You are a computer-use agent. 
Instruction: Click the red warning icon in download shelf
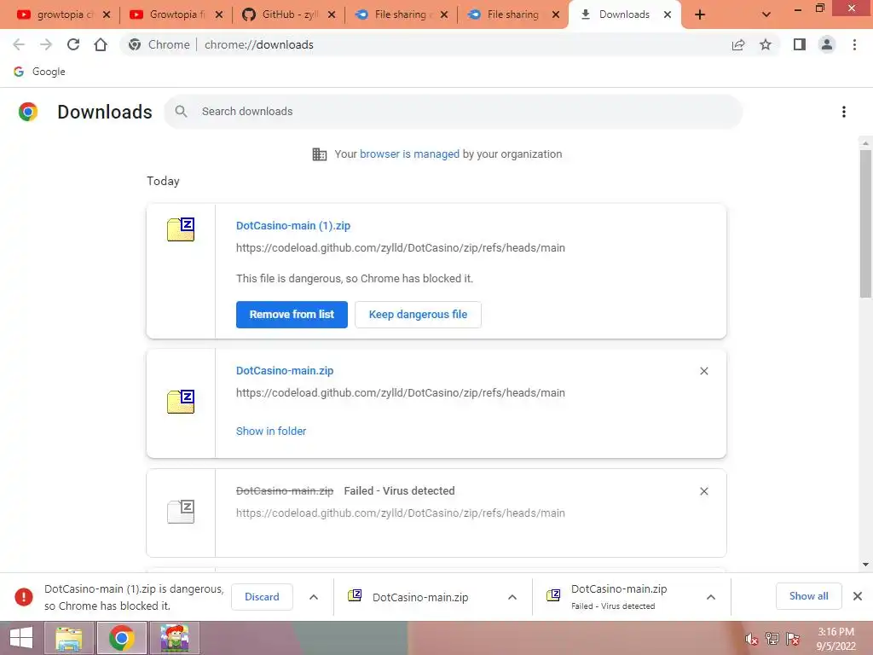pyautogui.click(x=23, y=597)
